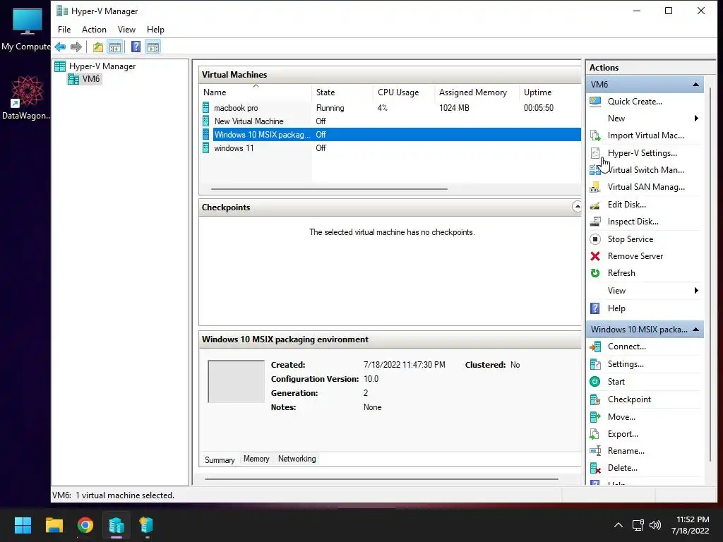Click the virtual machines horizontal scrollbar
This screenshot has width=723, height=542.
(x=329, y=189)
